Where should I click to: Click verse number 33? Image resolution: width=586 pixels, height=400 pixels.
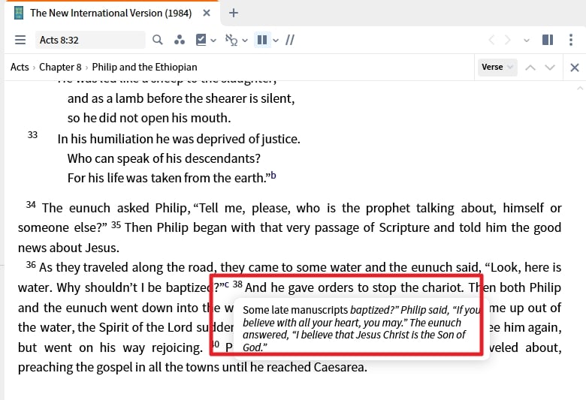pos(32,135)
